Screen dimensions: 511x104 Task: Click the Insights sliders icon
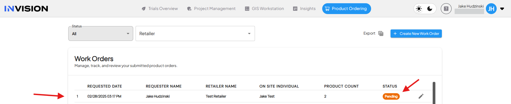(x=295, y=9)
